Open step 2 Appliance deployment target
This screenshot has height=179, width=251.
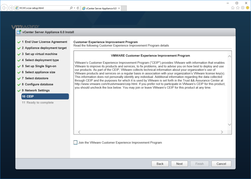(x=44, y=48)
